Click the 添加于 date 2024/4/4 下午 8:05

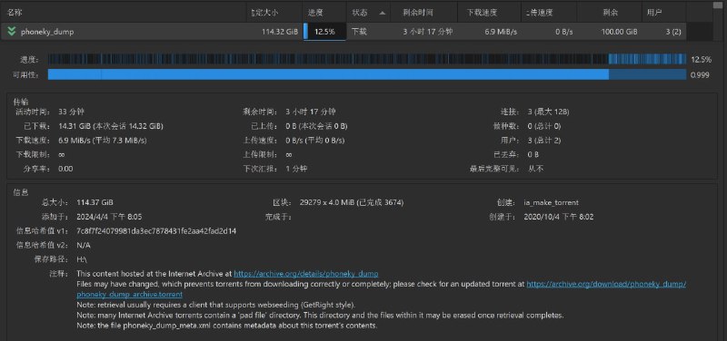[109, 217]
